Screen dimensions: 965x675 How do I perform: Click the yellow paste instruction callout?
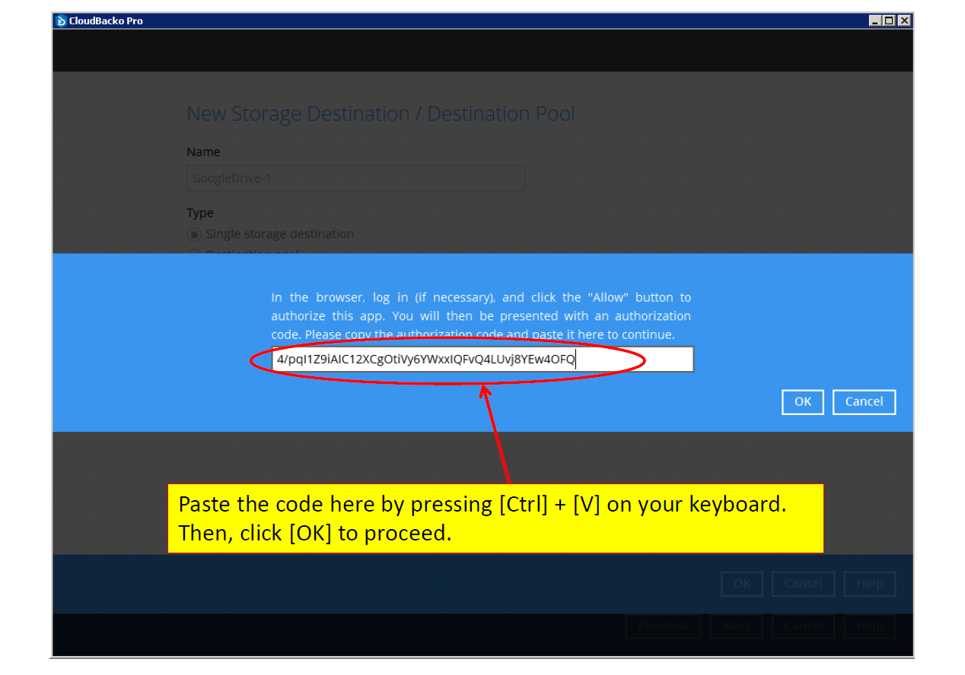(495, 518)
